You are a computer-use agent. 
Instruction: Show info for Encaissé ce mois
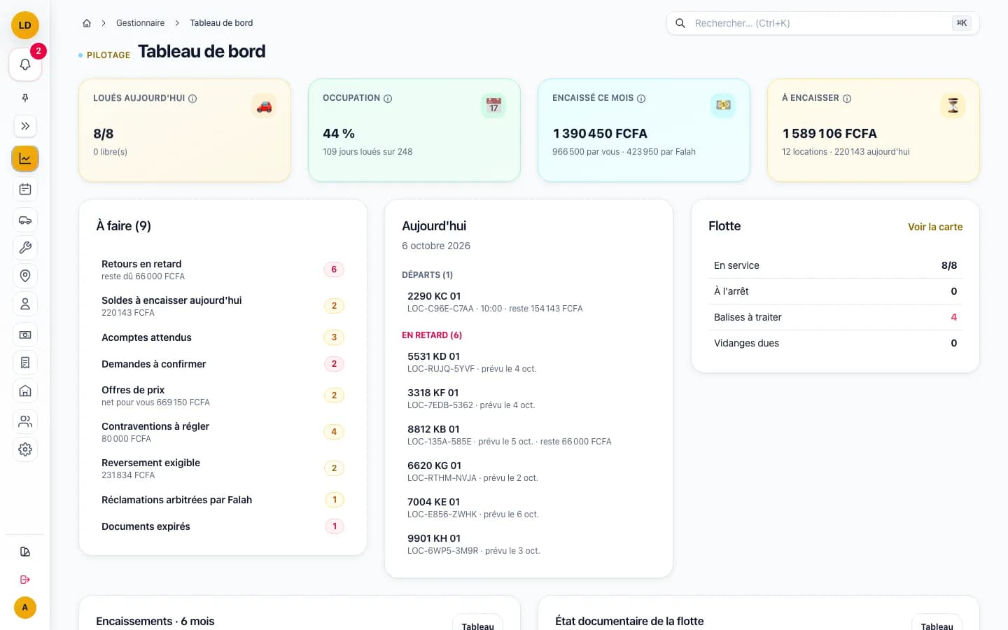click(641, 99)
